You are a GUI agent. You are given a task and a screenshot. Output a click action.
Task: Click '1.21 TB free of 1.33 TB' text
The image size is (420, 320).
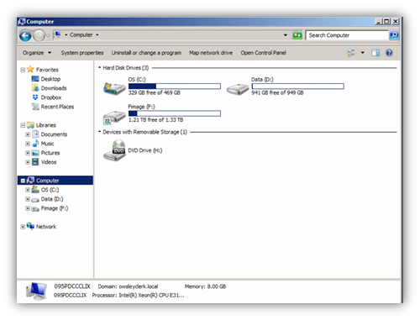coord(155,120)
